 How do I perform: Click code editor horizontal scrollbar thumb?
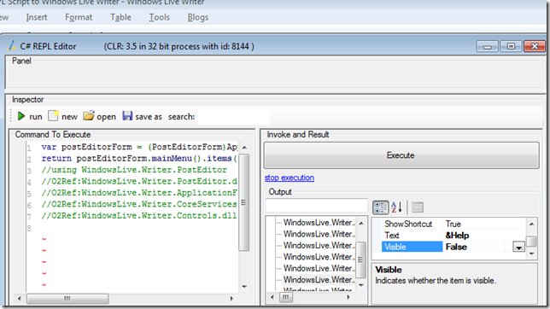(67, 299)
